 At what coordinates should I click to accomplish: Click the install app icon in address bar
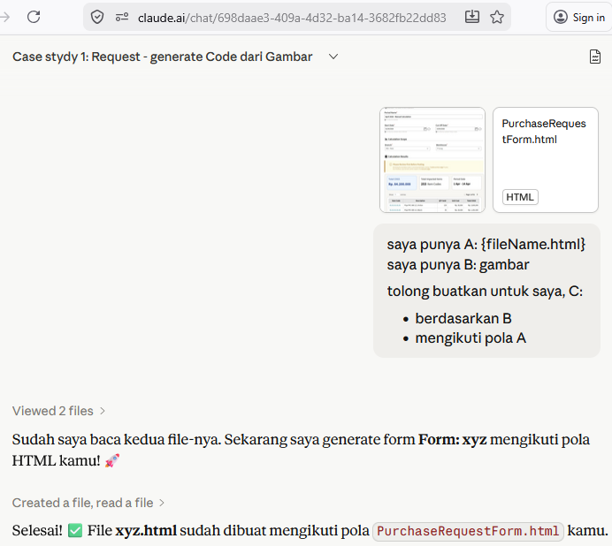click(472, 17)
